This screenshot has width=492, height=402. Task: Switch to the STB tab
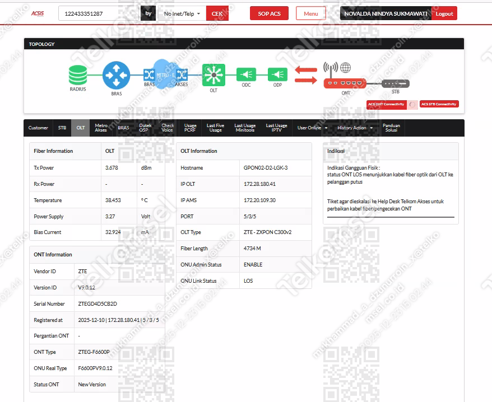(x=62, y=128)
